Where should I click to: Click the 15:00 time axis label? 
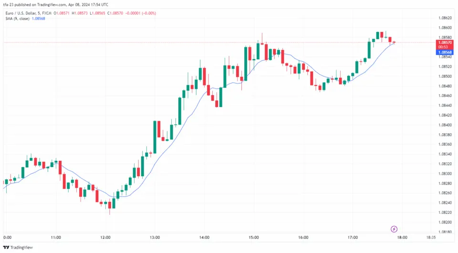253,237
